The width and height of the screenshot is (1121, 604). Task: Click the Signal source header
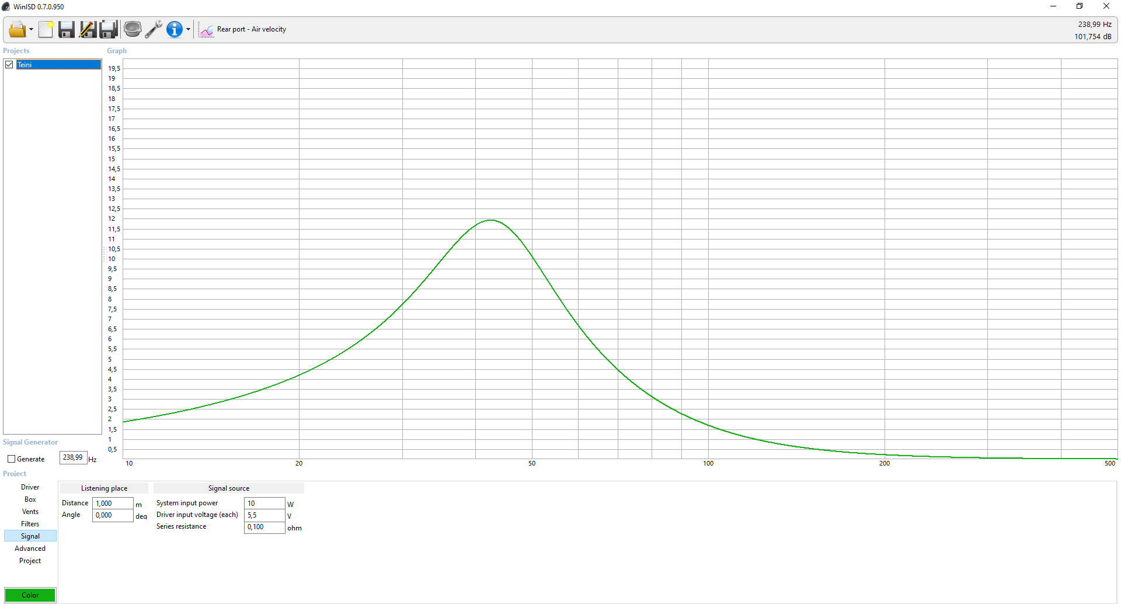pos(229,488)
